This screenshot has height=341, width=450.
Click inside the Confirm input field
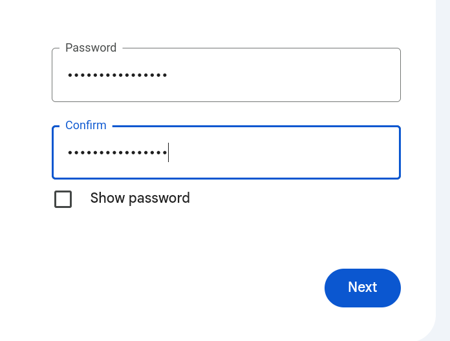226,153
